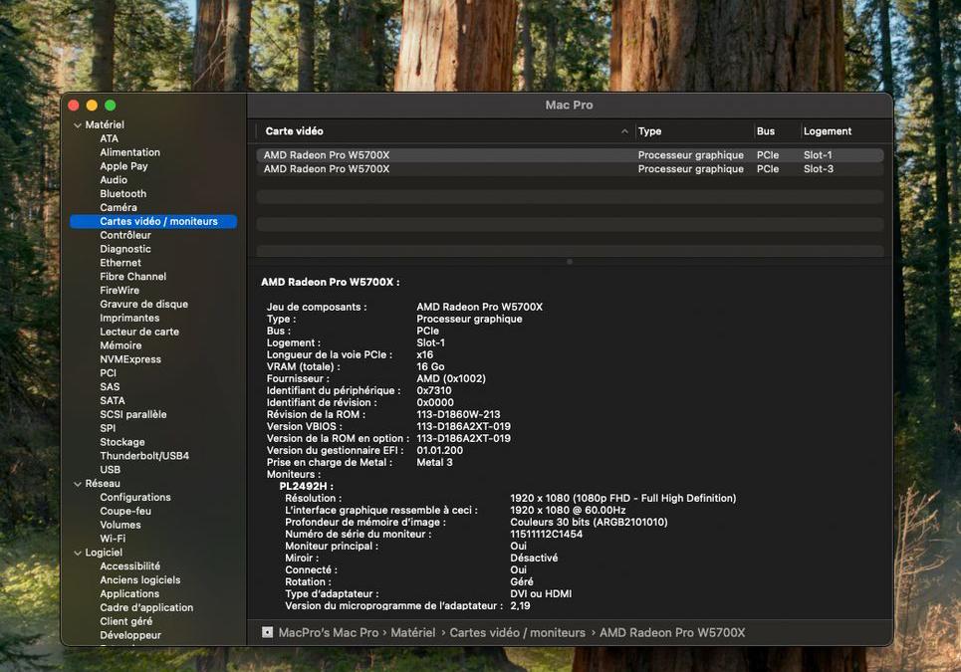
Task: Open Stockage in the sidebar
Action: [x=122, y=442]
